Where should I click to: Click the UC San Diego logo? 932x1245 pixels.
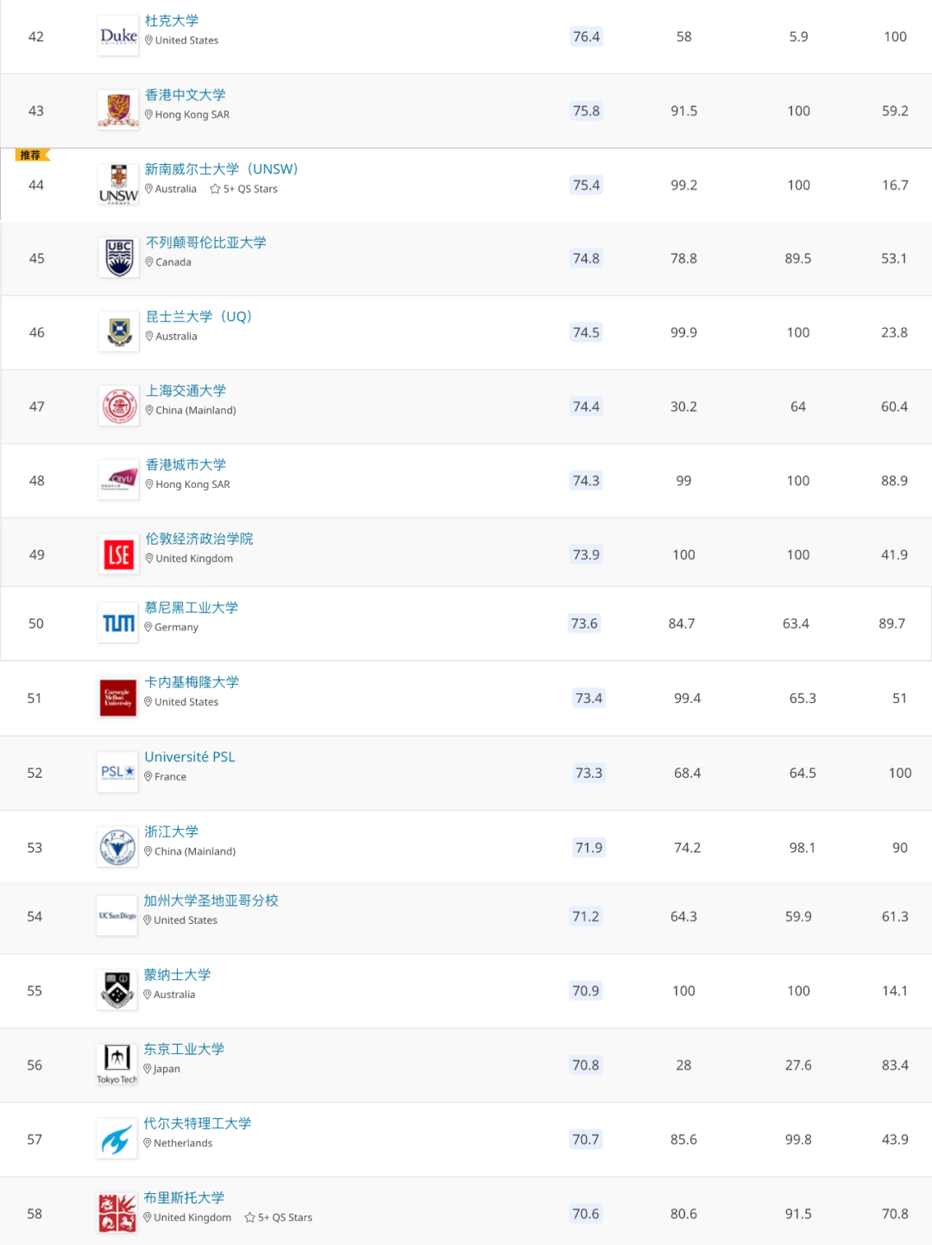117,916
